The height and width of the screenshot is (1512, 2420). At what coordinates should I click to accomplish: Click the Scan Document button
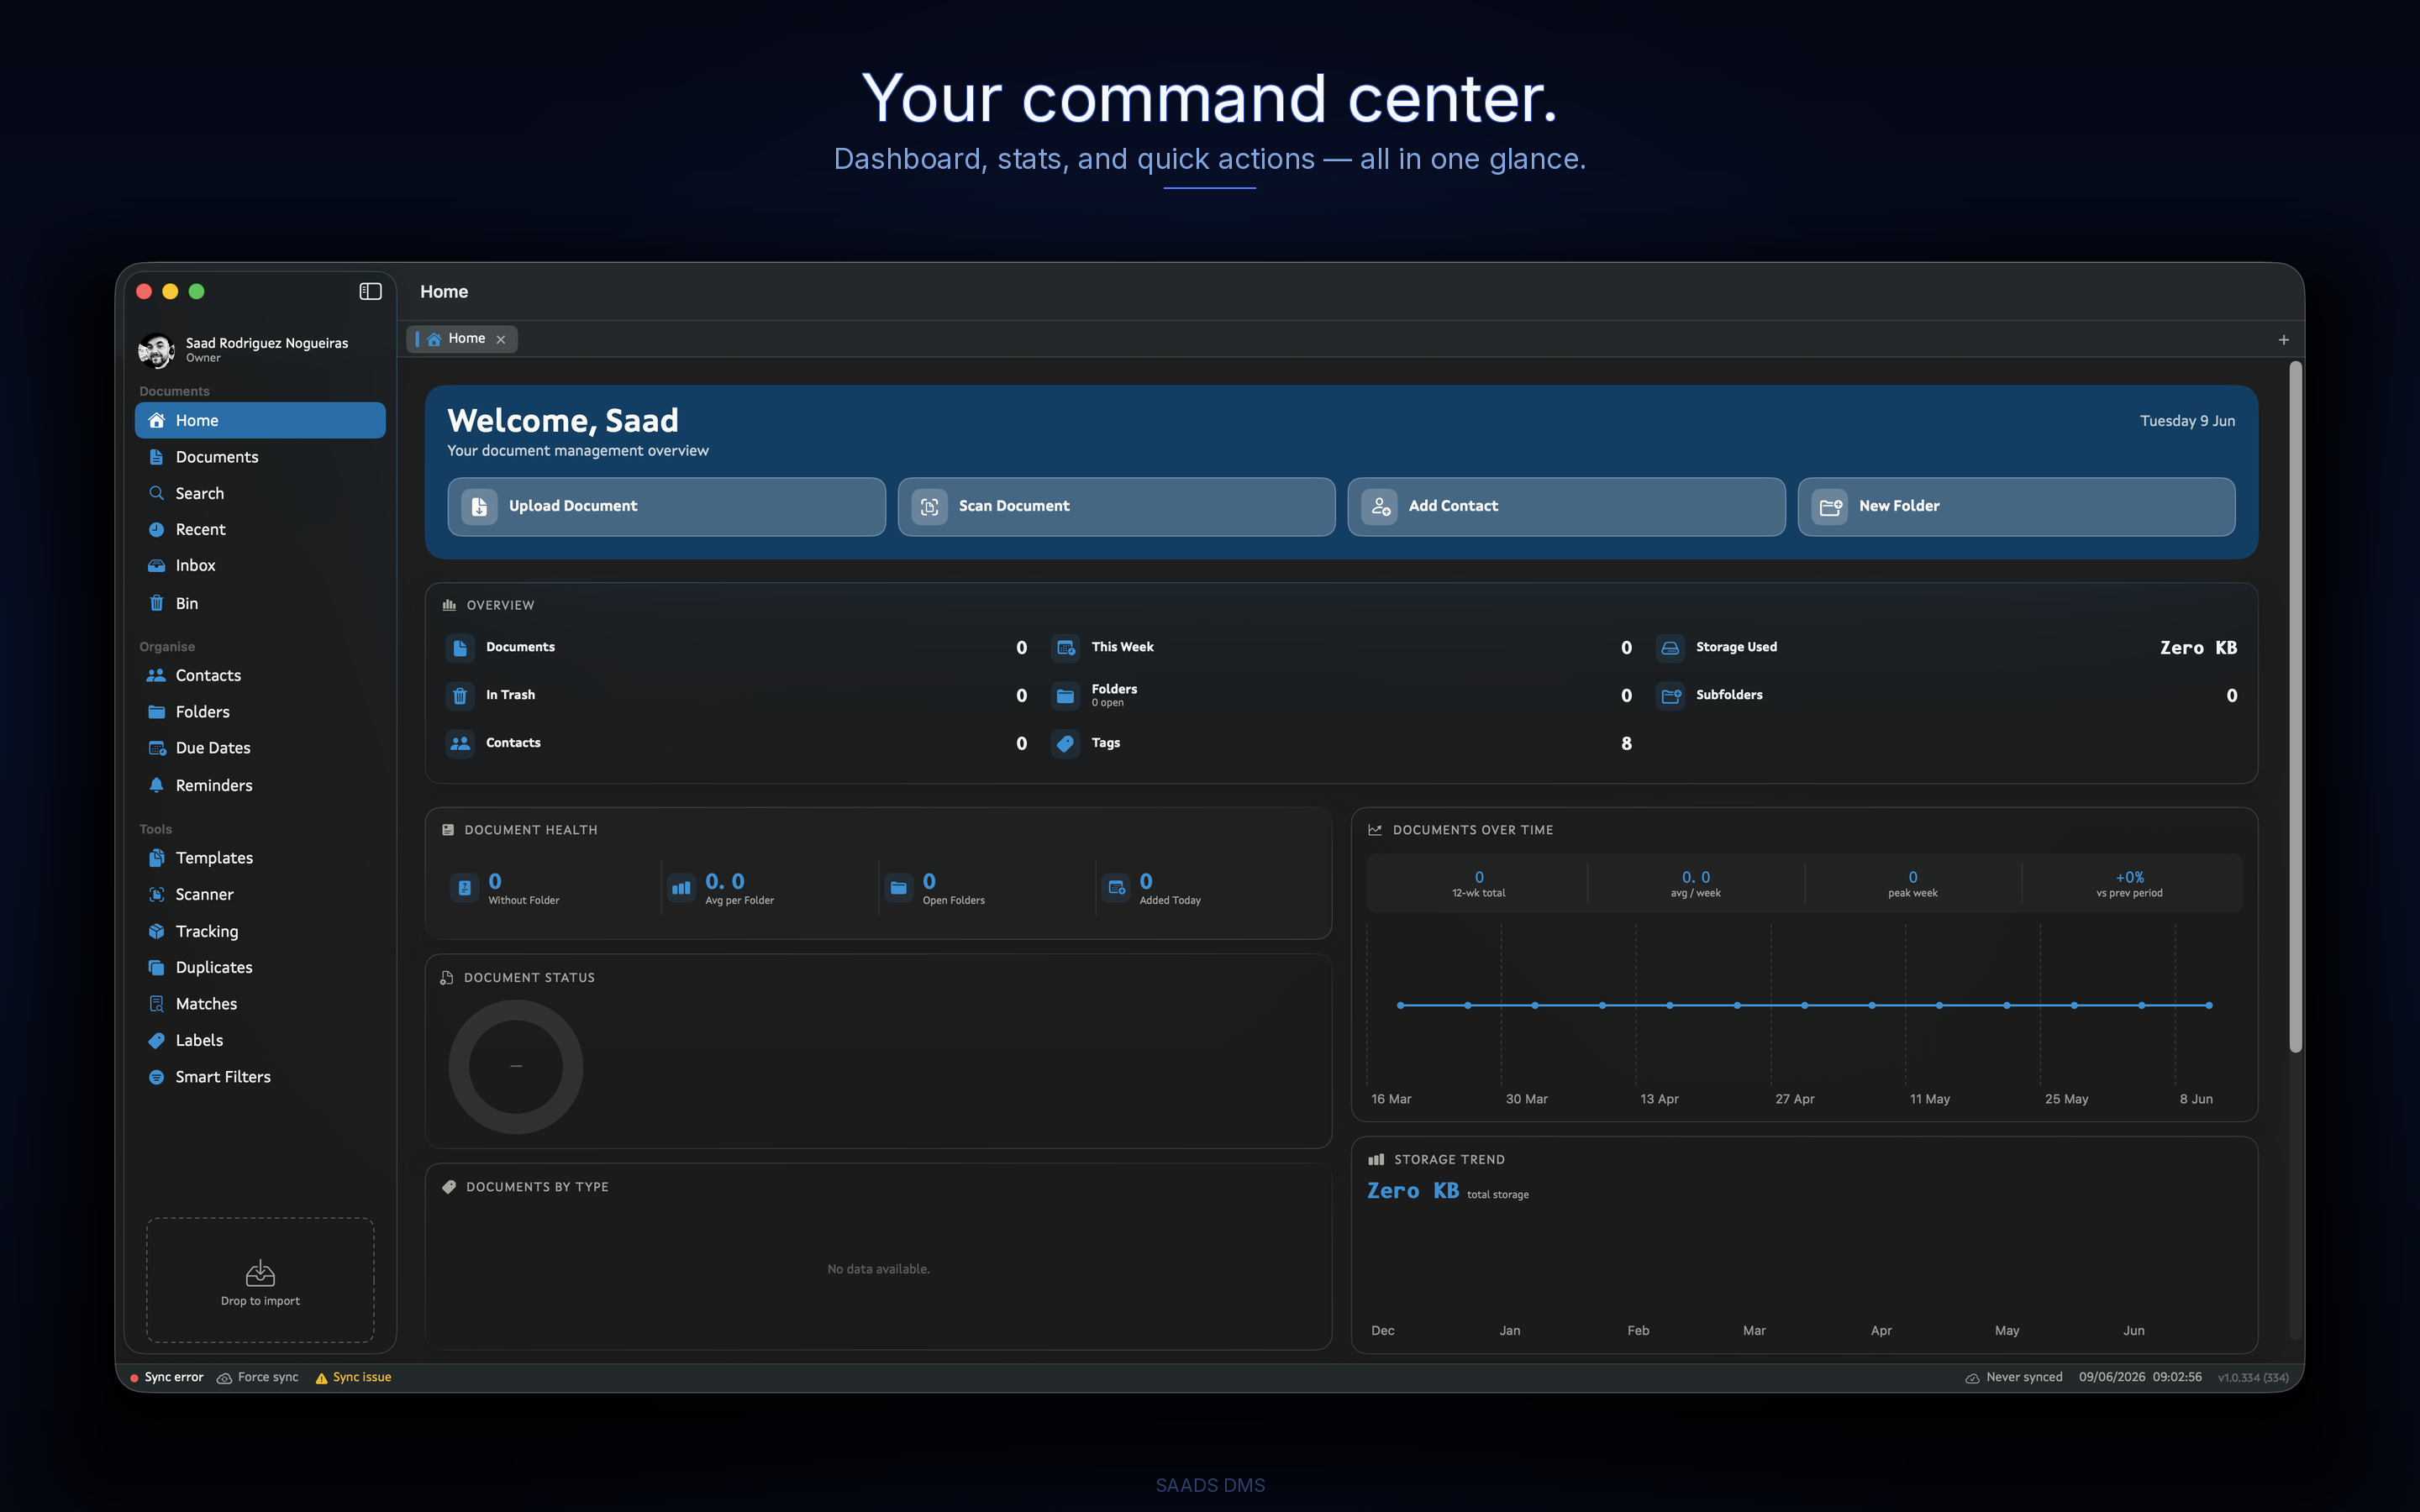pos(1116,506)
